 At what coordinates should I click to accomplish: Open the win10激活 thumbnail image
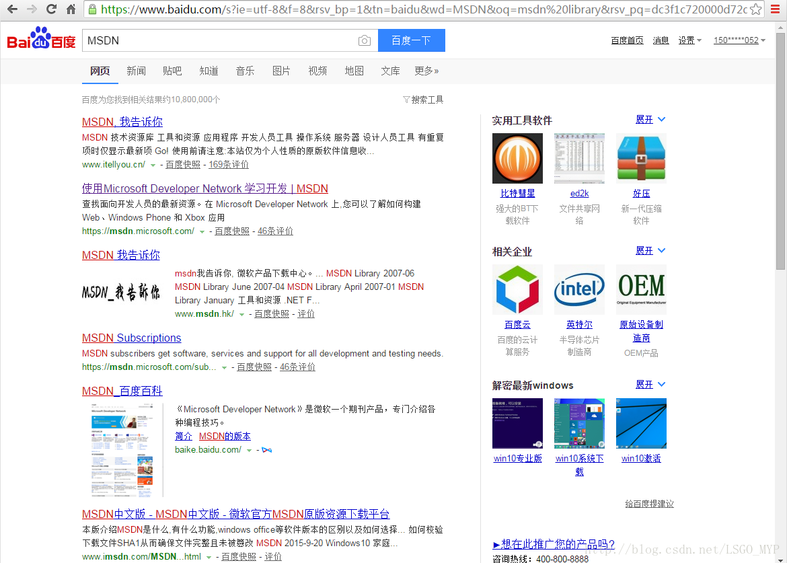pyautogui.click(x=641, y=423)
